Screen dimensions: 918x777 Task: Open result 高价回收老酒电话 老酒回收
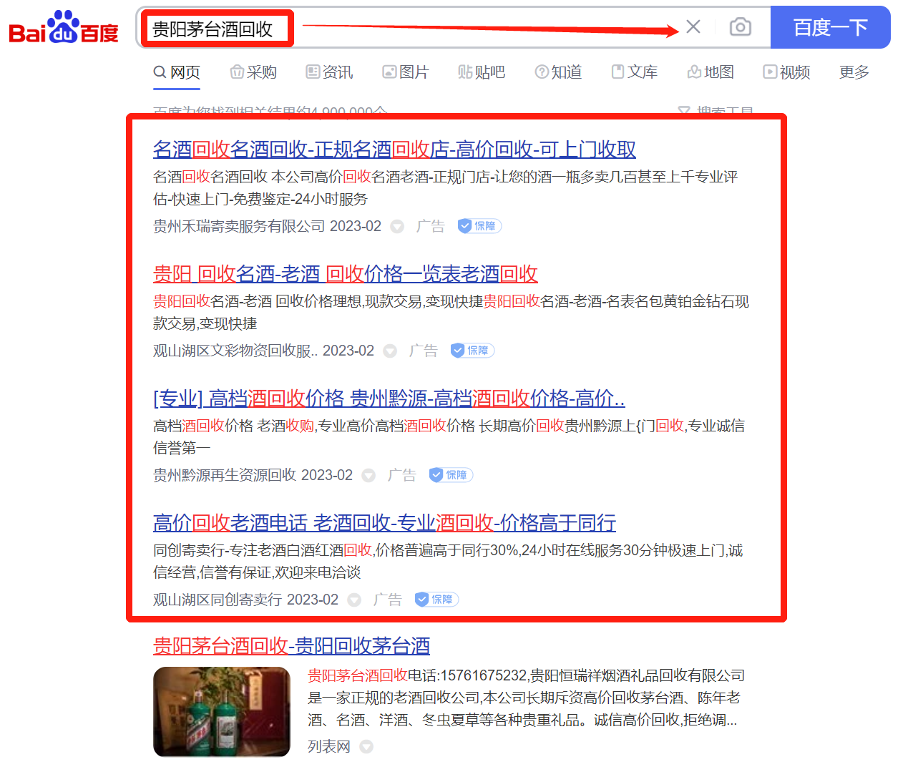[x=384, y=523]
